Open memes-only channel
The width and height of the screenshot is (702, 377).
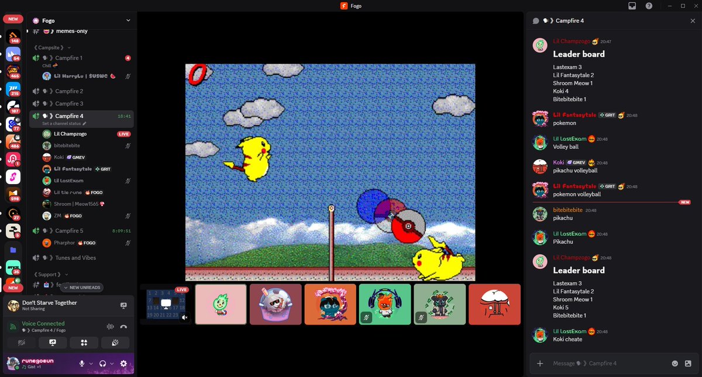[x=83, y=30]
